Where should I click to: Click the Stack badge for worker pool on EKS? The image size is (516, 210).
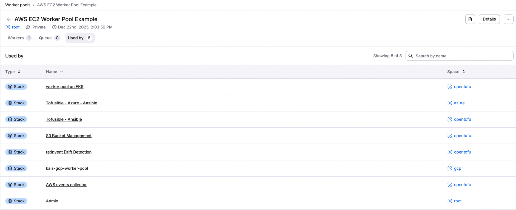point(16,87)
